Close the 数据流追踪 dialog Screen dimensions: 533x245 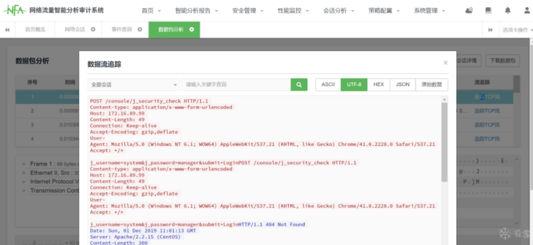445,63
